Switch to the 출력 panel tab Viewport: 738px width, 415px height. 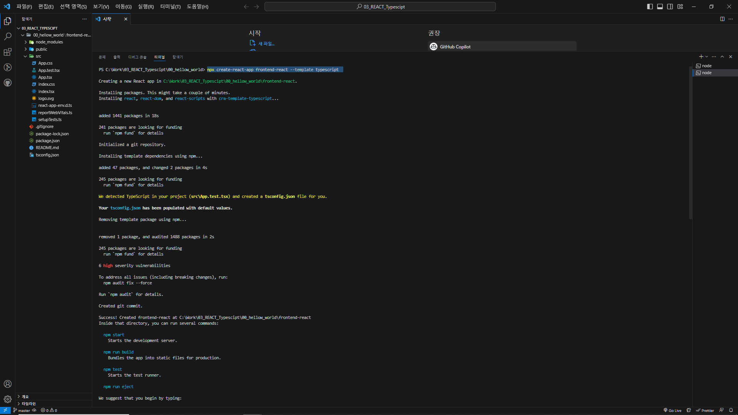click(x=116, y=57)
